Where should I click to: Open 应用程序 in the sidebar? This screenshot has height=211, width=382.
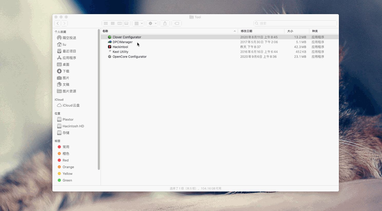[67, 58]
